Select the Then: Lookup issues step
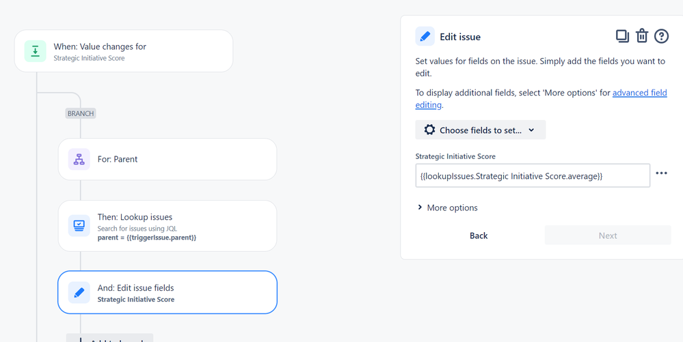683x342 pixels. (x=168, y=226)
